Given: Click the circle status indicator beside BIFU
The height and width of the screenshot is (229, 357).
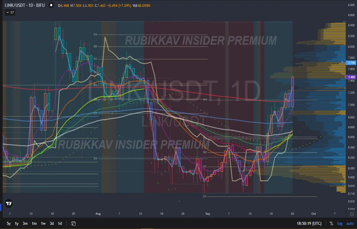Looking at the screenshot, I should point(52,5).
